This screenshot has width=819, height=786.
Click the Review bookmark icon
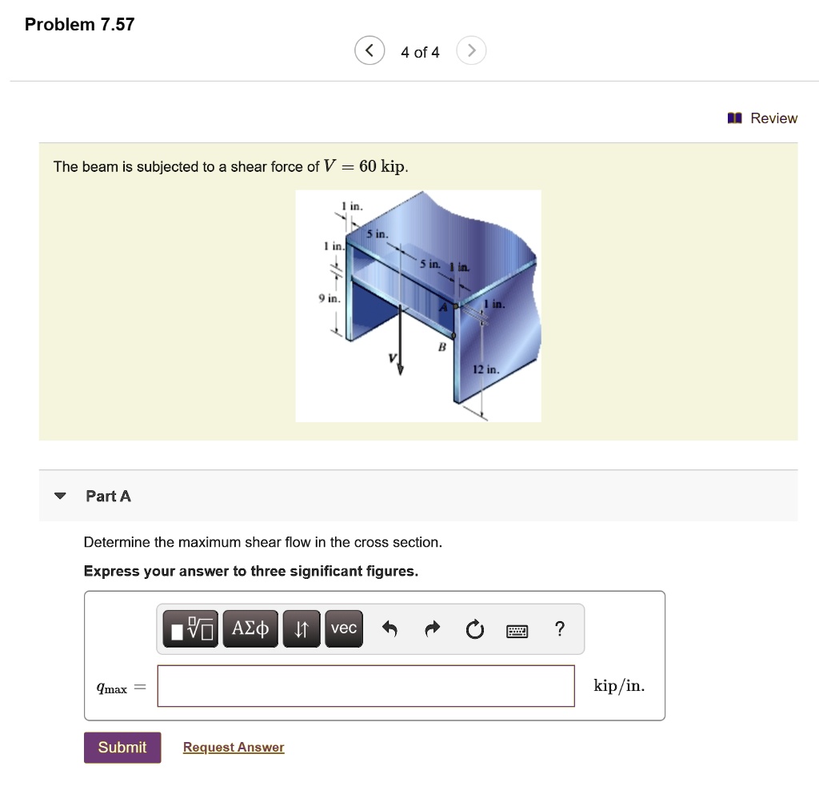[x=734, y=118]
